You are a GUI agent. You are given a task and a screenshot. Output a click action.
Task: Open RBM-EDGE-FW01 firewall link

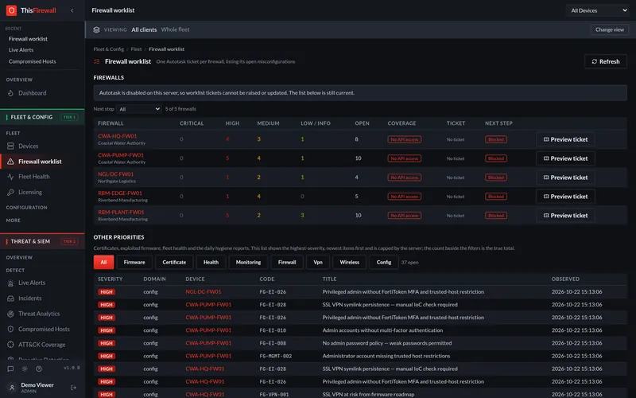click(x=120, y=193)
